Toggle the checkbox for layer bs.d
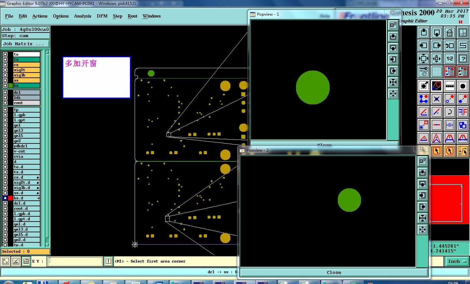470x284 pixels. [x=5, y=198]
